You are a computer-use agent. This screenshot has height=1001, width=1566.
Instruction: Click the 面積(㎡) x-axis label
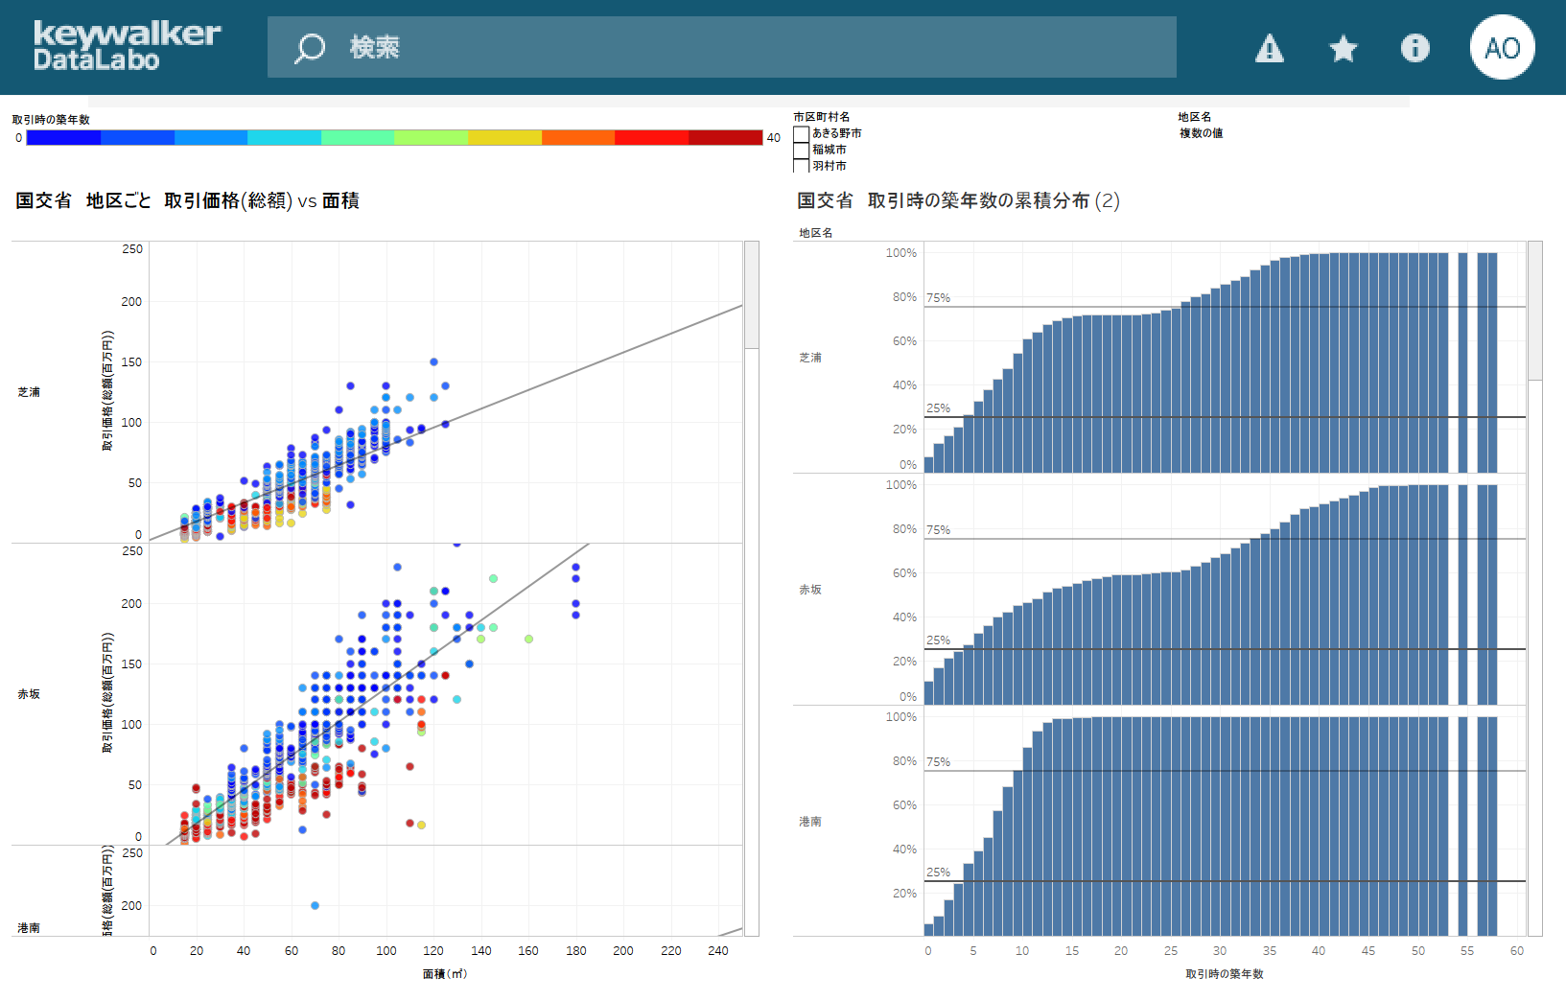click(x=445, y=974)
